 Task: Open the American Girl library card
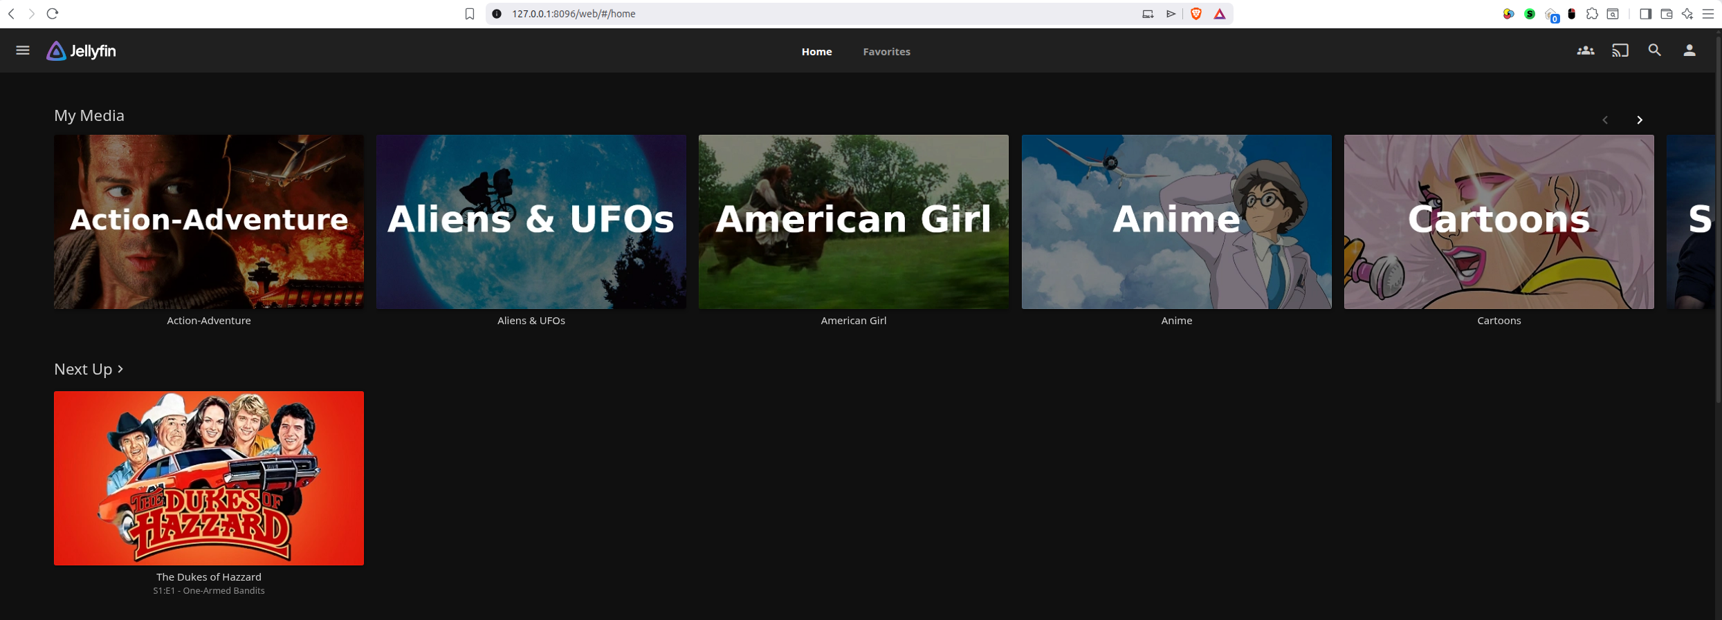[854, 222]
